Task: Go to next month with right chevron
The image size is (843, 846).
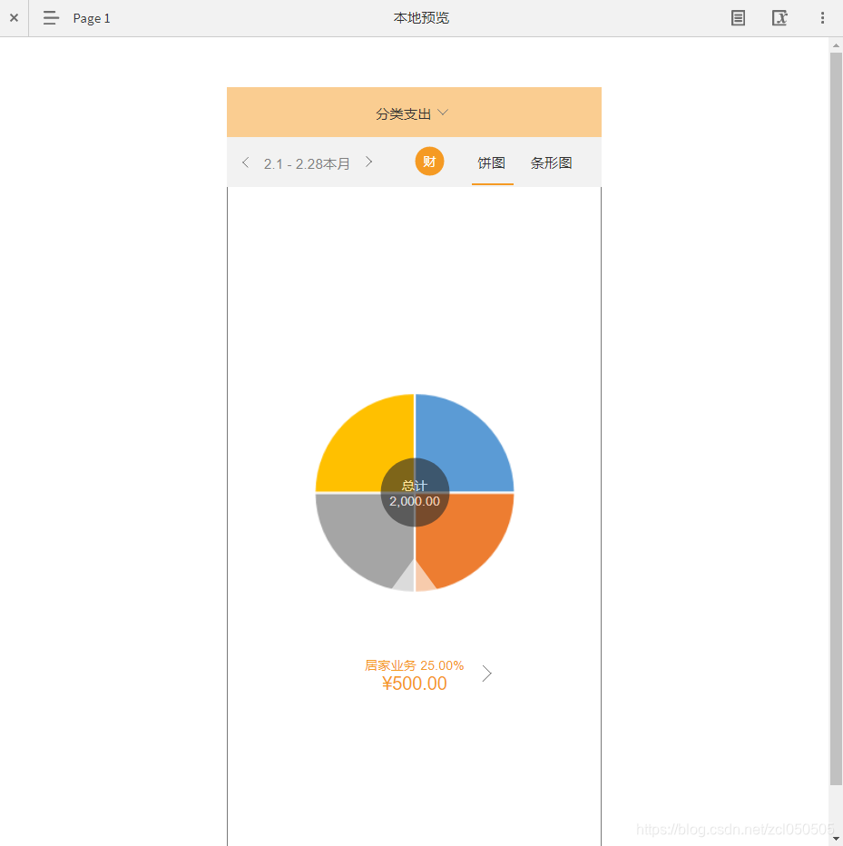Action: point(369,162)
